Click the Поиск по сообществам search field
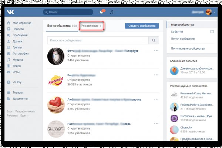 [x=98, y=40]
